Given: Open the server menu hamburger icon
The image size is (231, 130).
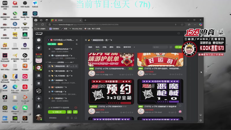Looking at the screenshot, I should coord(77,40).
